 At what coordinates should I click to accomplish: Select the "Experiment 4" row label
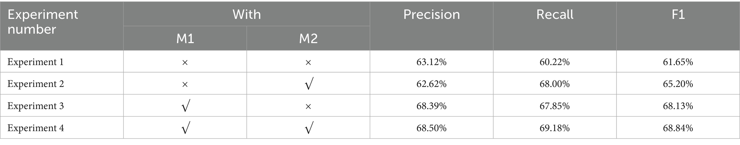[35, 128]
